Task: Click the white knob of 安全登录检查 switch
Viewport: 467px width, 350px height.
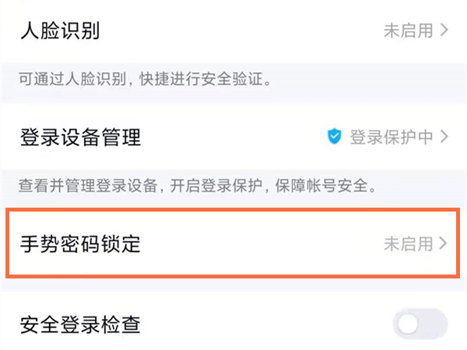Action: pyautogui.click(x=409, y=324)
